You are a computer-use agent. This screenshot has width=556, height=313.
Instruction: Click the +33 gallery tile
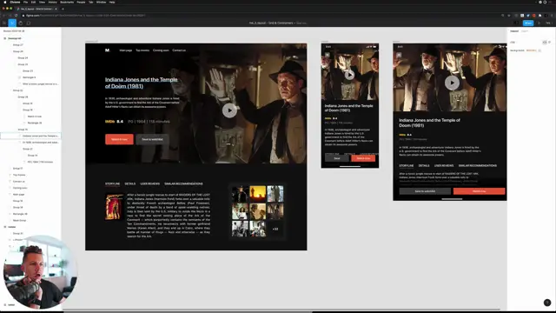275,229
